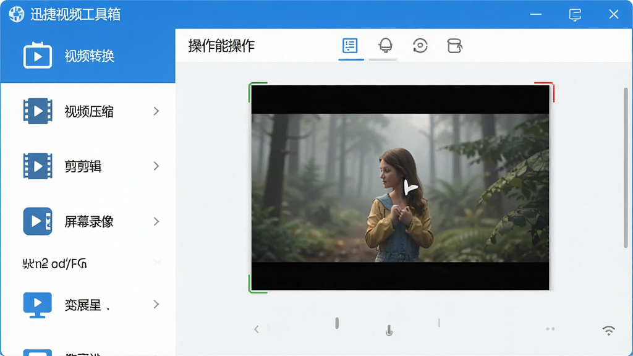Click the monitor icon beside 奕展呈
The image size is (633, 356).
tap(38, 305)
